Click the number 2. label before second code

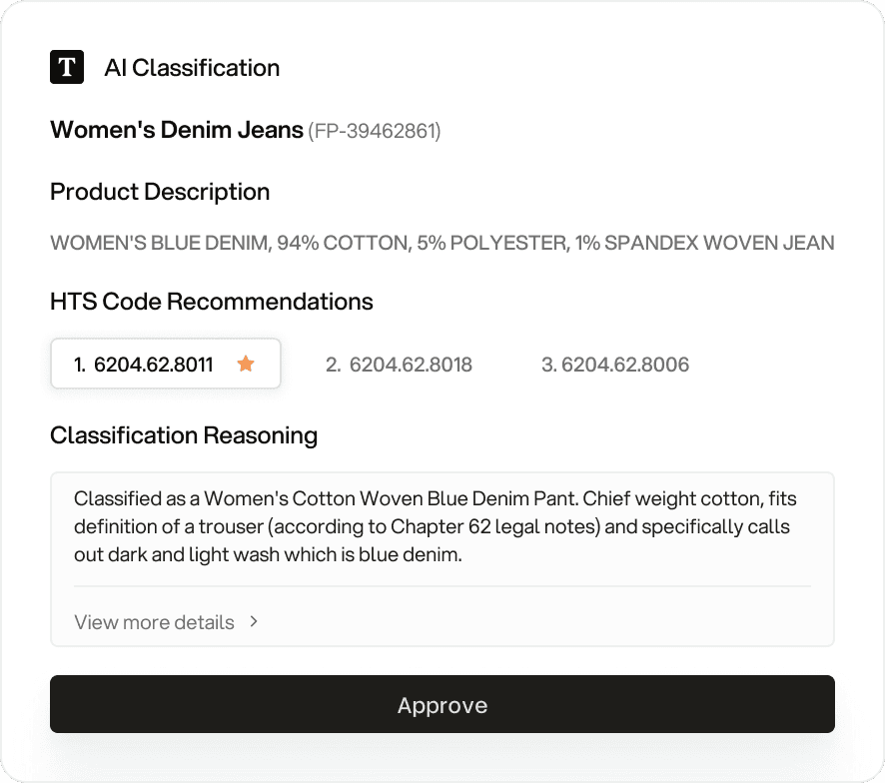coord(333,365)
